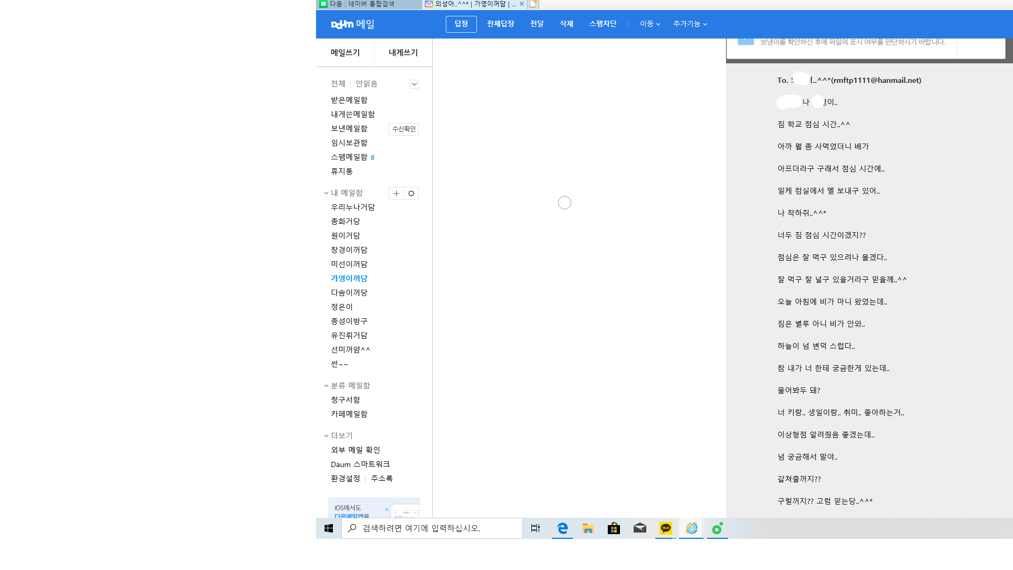Open 창경이꺼담 mailbox
Screen dimensions: 1013x570
point(349,250)
